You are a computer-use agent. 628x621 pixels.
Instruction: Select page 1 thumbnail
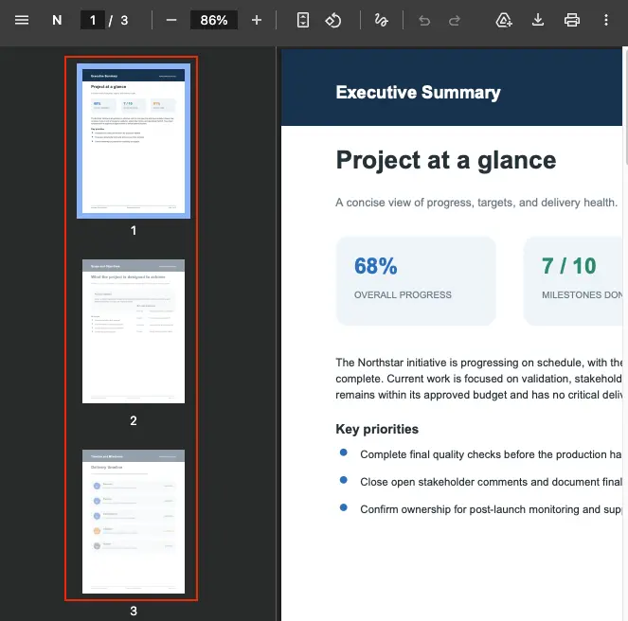point(134,141)
